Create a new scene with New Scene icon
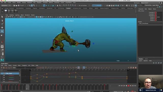 tap(14, 5)
